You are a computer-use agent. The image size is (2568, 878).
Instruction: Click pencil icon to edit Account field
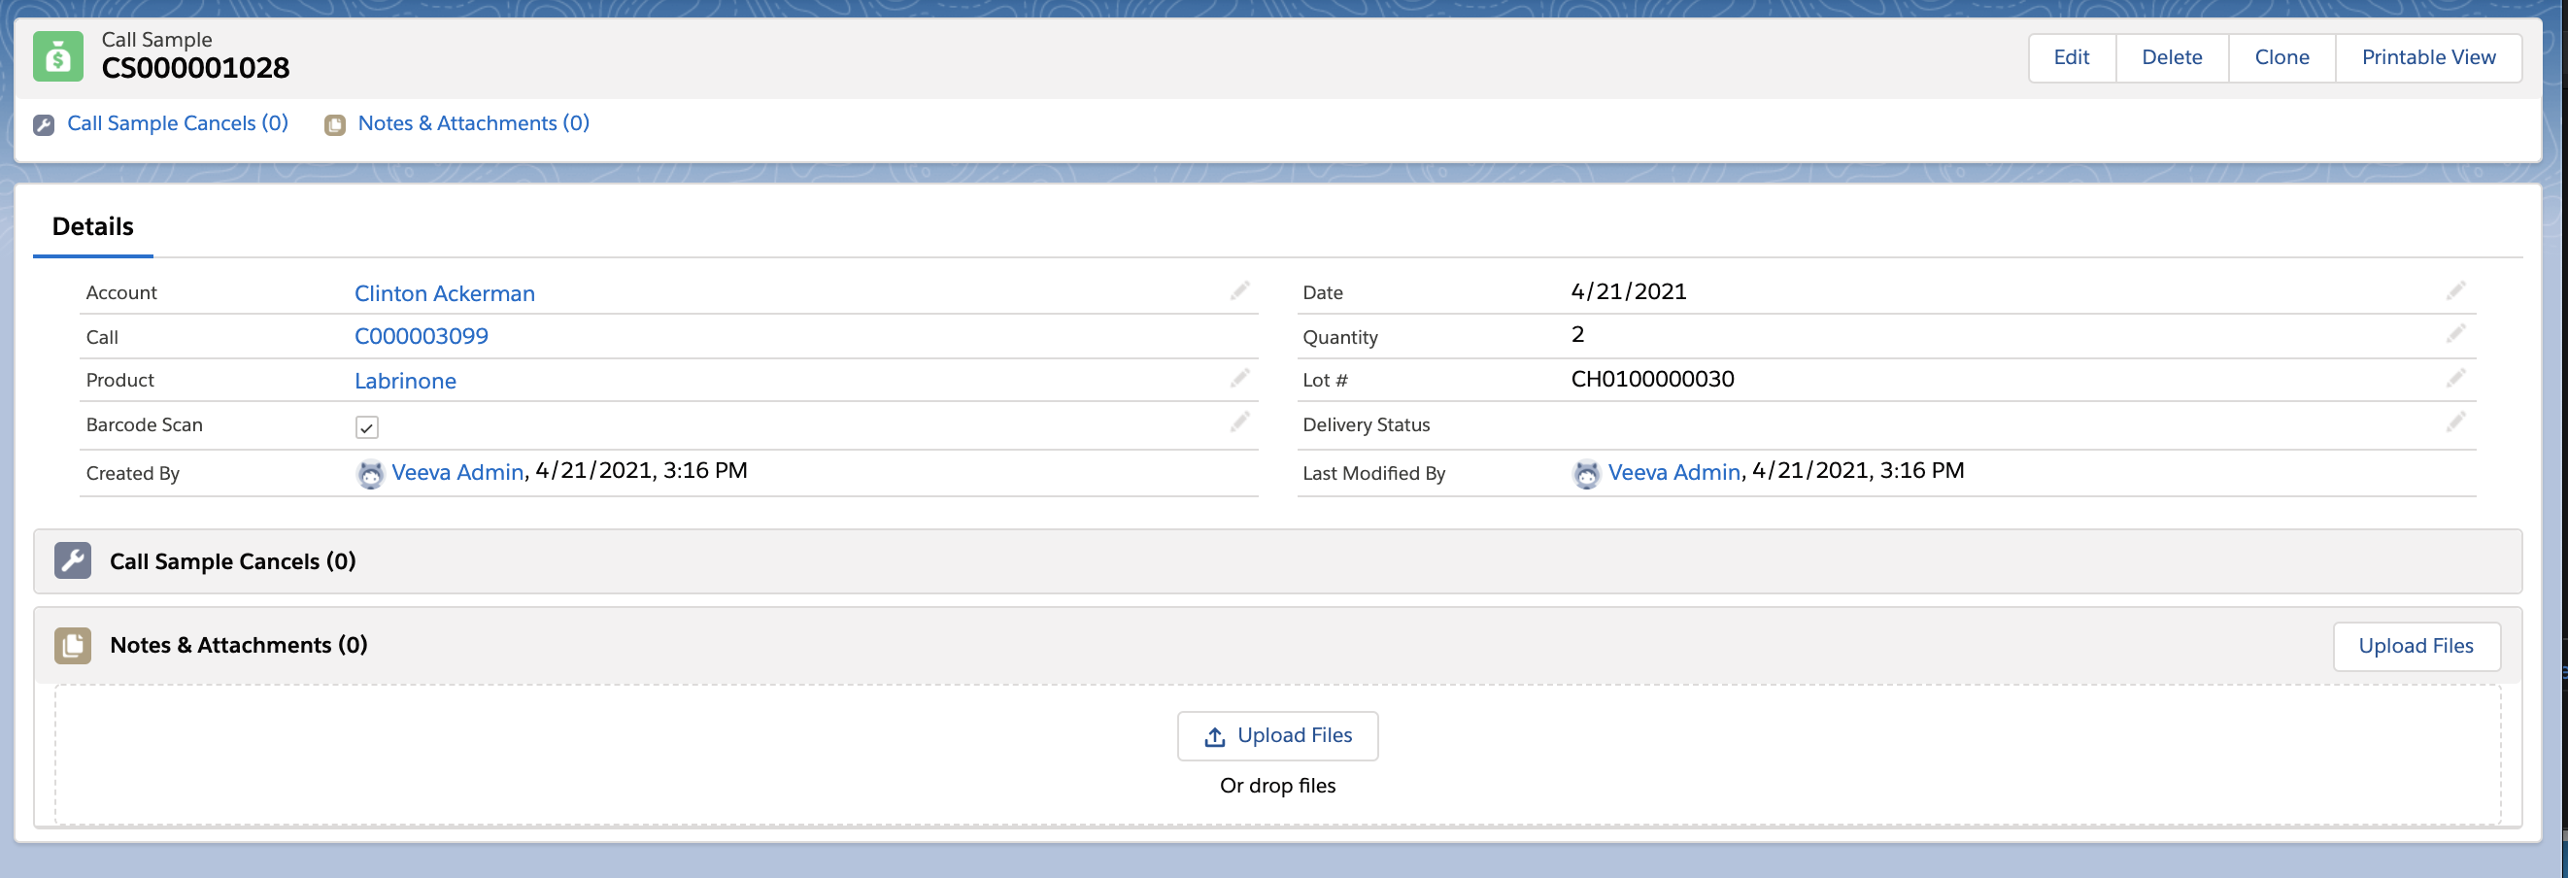point(1239,291)
